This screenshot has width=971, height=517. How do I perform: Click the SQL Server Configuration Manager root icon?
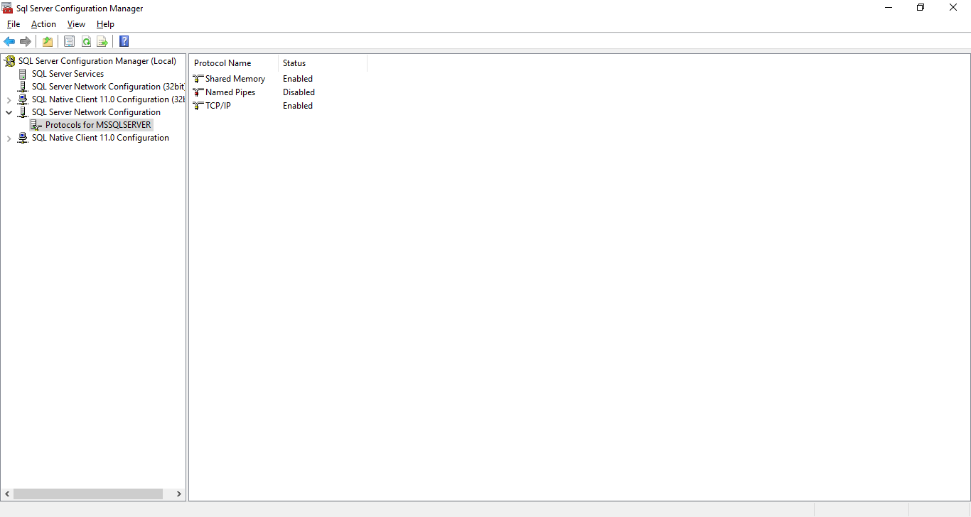click(10, 61)
